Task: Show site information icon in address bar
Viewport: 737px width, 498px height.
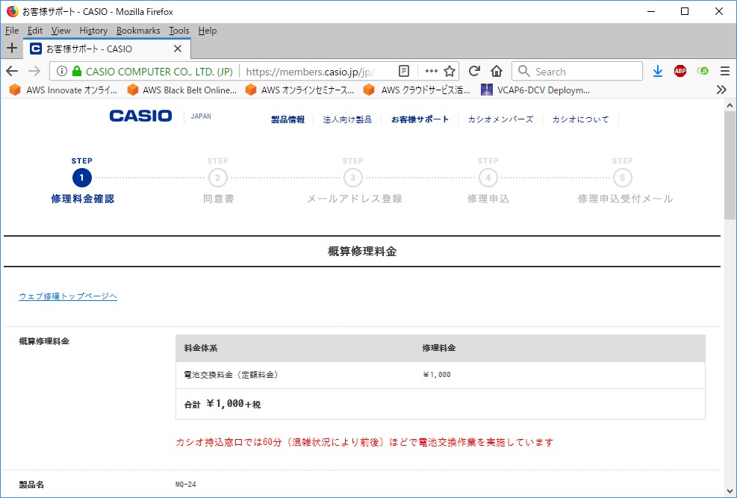Action: coord(62,72)
